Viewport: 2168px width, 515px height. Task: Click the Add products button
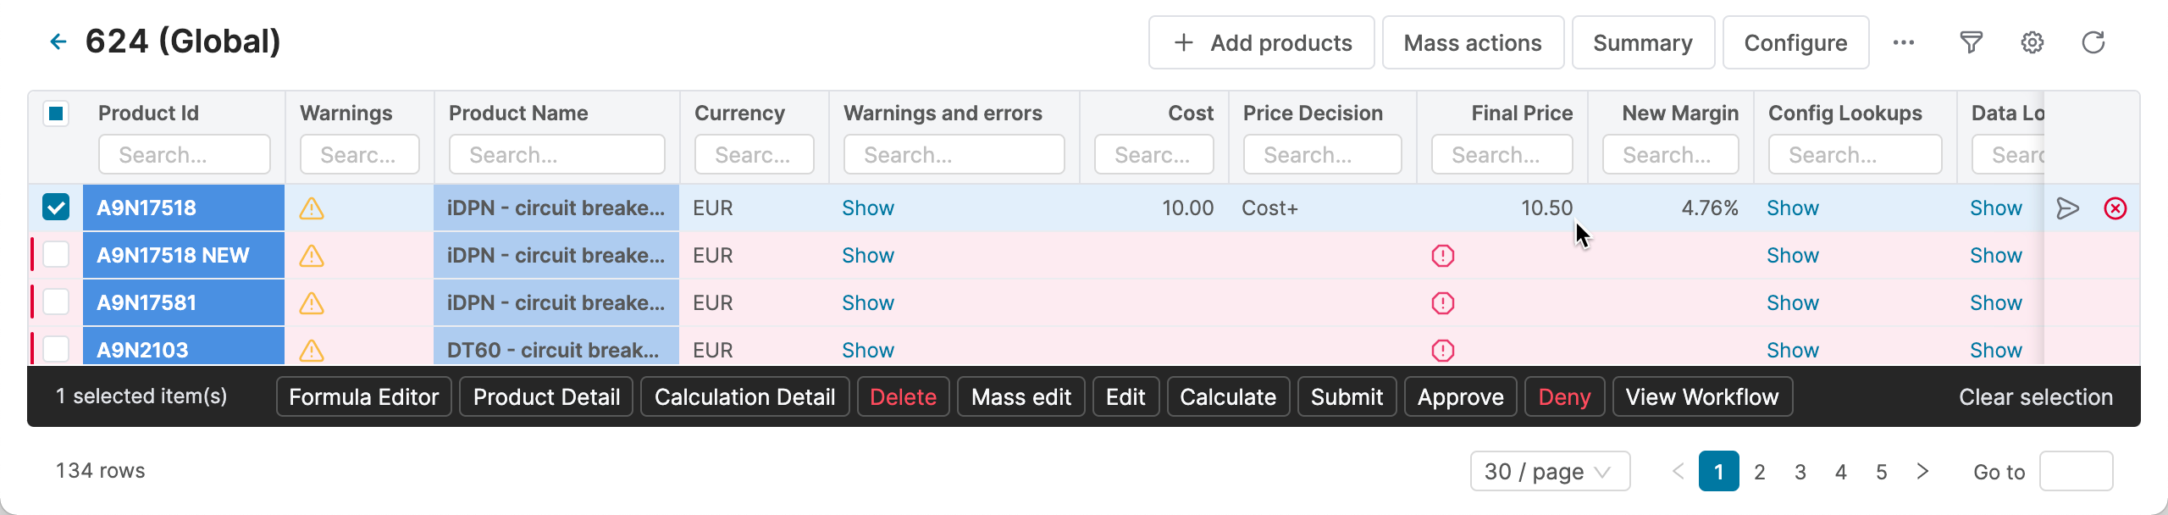tap(1261, 42)
